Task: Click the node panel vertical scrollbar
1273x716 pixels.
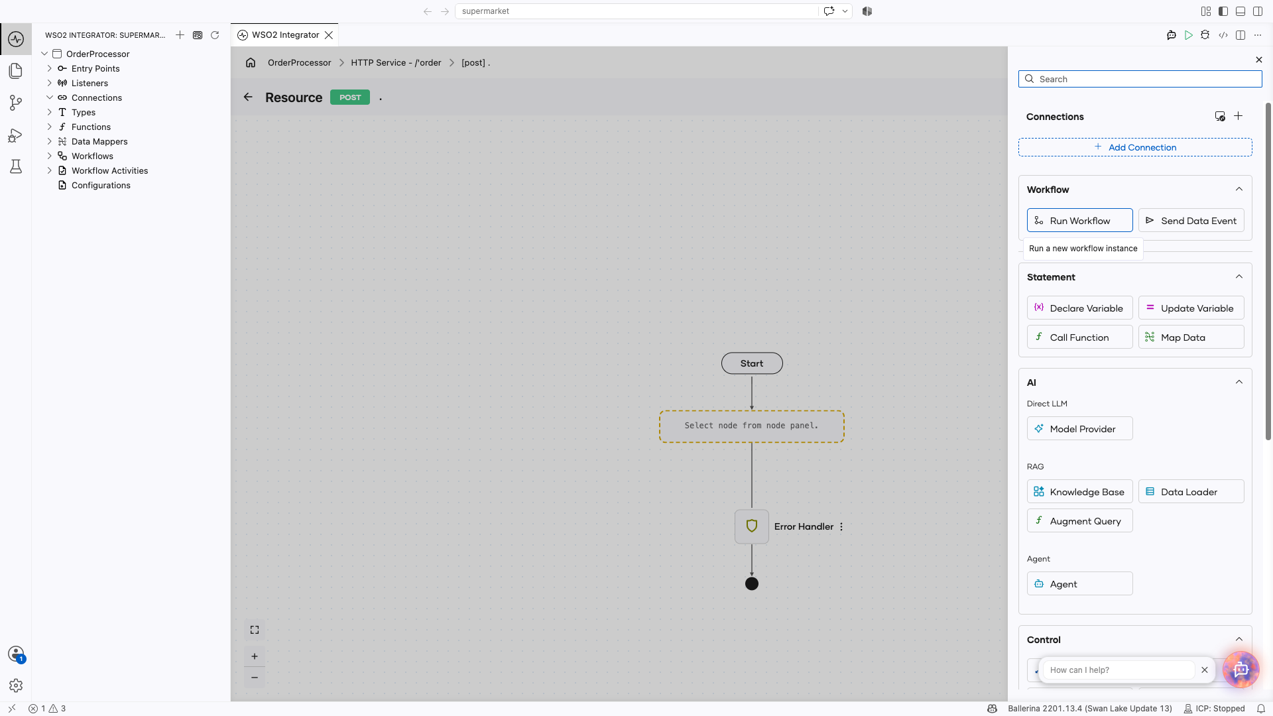Action: 1268,272
